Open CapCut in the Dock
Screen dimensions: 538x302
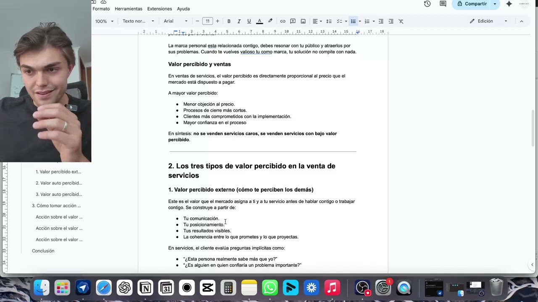[x=208, y=288]
